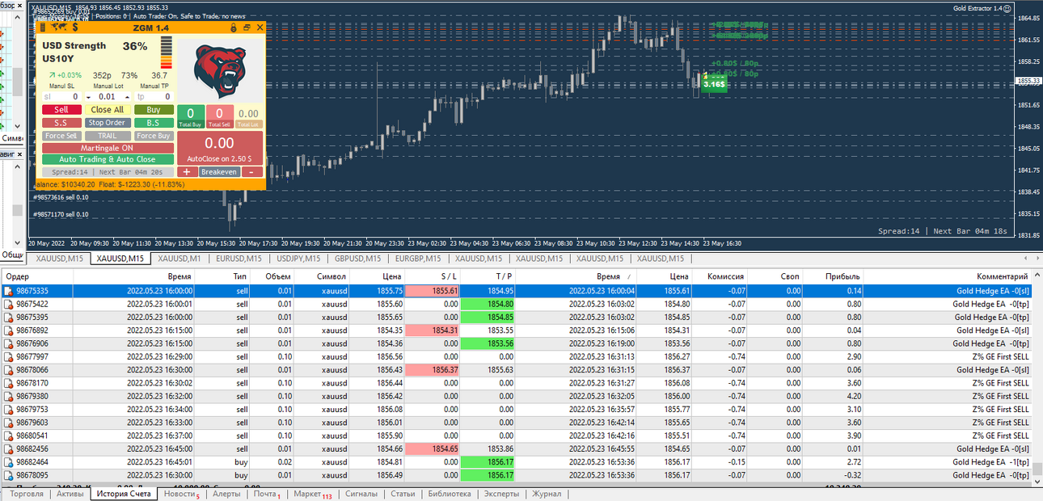Viewport: 1043px width, 501px height.
Task: Open the Маркет terminal tab
Action: (312, 494)
